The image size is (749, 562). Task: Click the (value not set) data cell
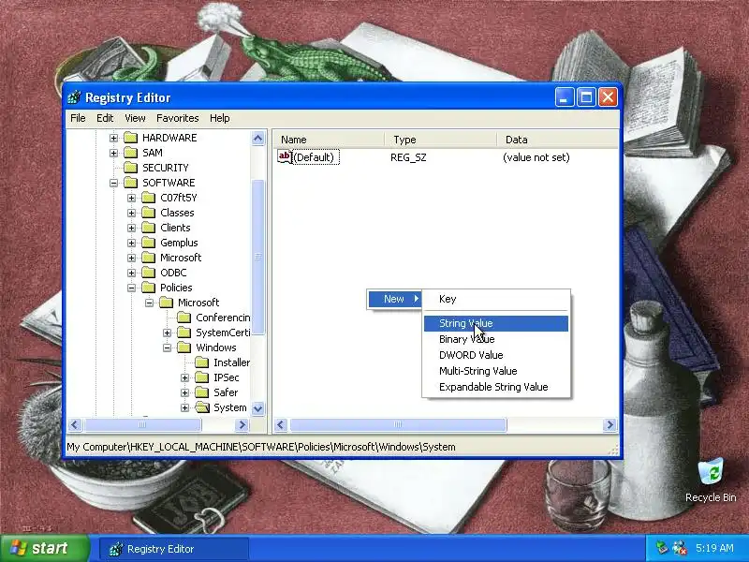[x=536, y=157]
